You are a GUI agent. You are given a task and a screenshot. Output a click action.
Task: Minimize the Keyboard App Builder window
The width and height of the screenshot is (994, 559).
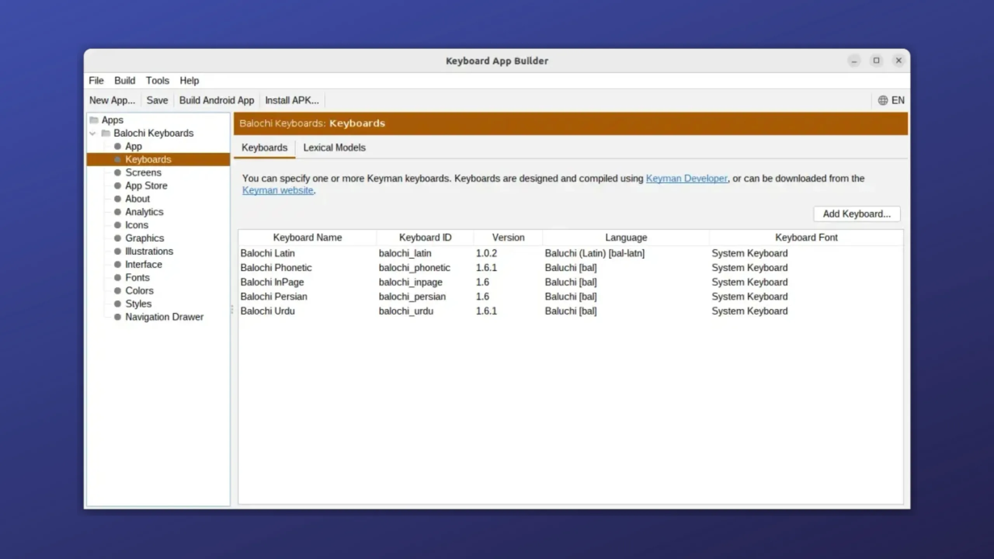pos(854,61)
